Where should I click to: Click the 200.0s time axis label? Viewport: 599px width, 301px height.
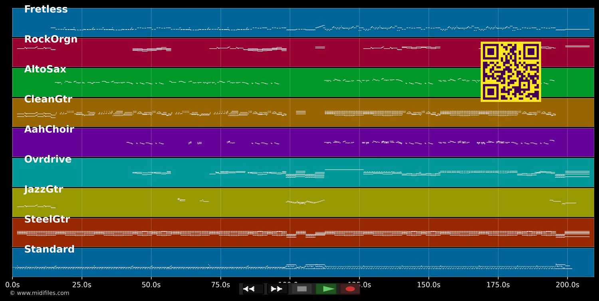[567, 285]
